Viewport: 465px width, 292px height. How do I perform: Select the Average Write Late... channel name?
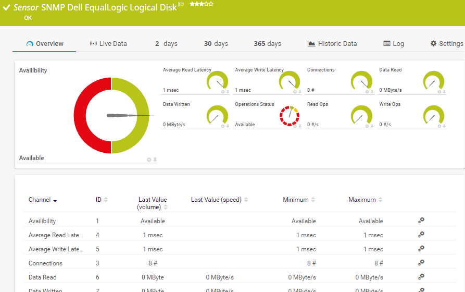(56, 249)
